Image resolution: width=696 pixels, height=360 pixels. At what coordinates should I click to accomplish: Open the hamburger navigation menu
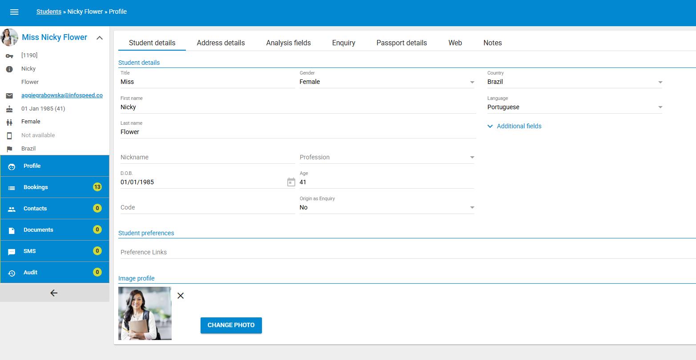coord(14,12)
